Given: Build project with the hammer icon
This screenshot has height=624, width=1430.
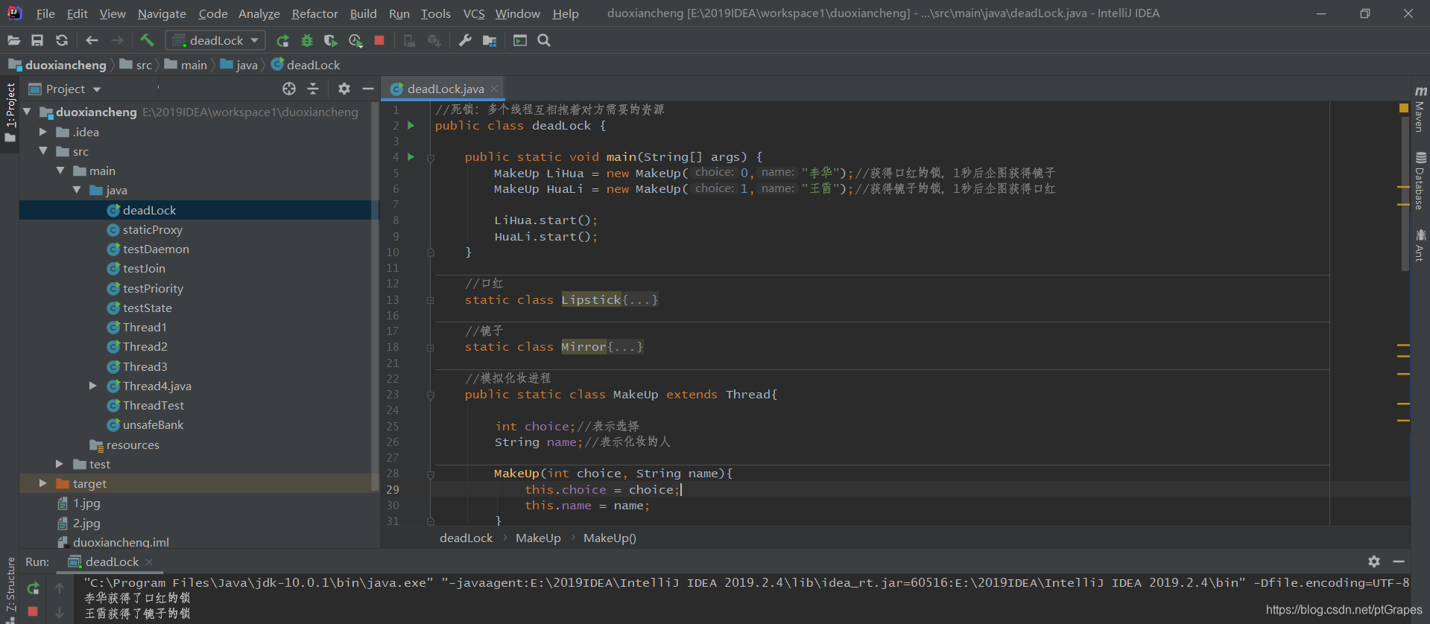Looking at the screenshot, I should click(x=147, y=40).
